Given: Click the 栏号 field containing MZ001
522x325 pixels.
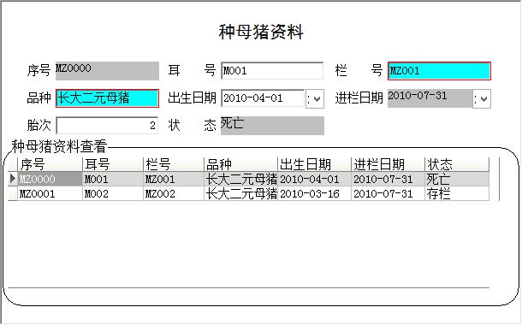Looking at the screenshot, I should pos(439,71).
